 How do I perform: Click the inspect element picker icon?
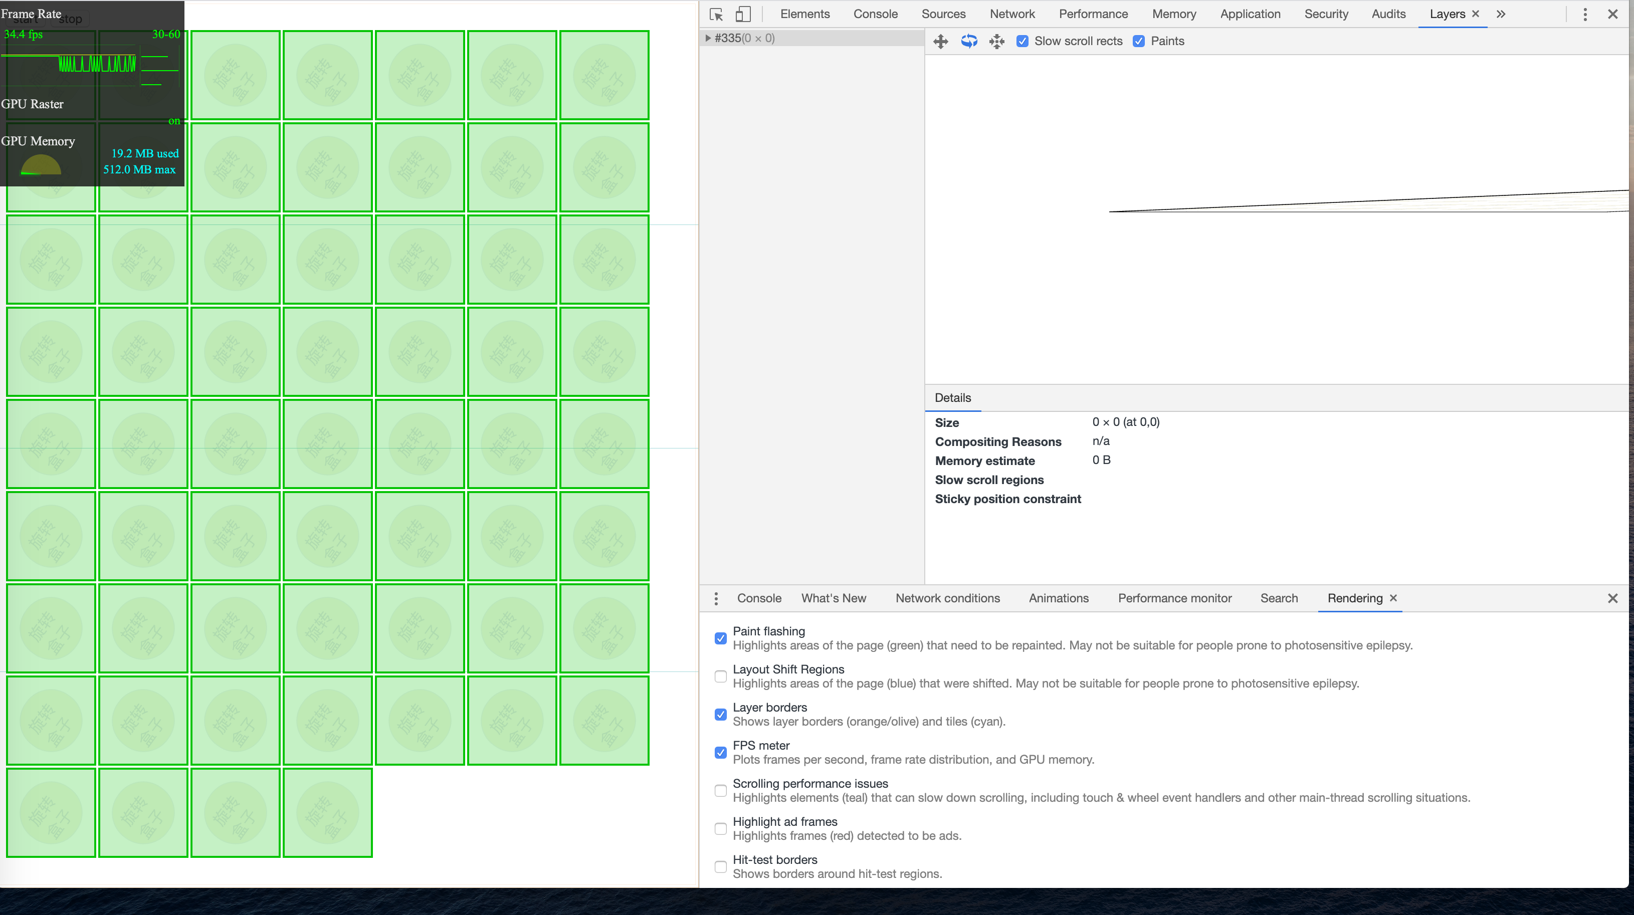coord(716,14)
